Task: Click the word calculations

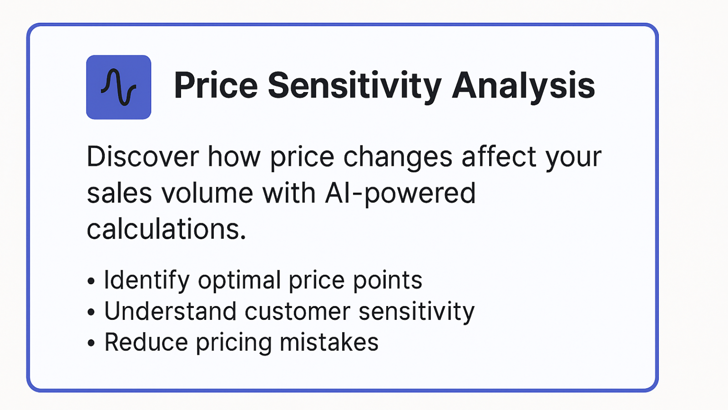Action: [167, 229]
